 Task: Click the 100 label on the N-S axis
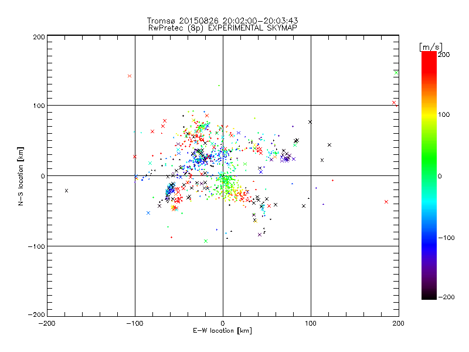point(39,106)
